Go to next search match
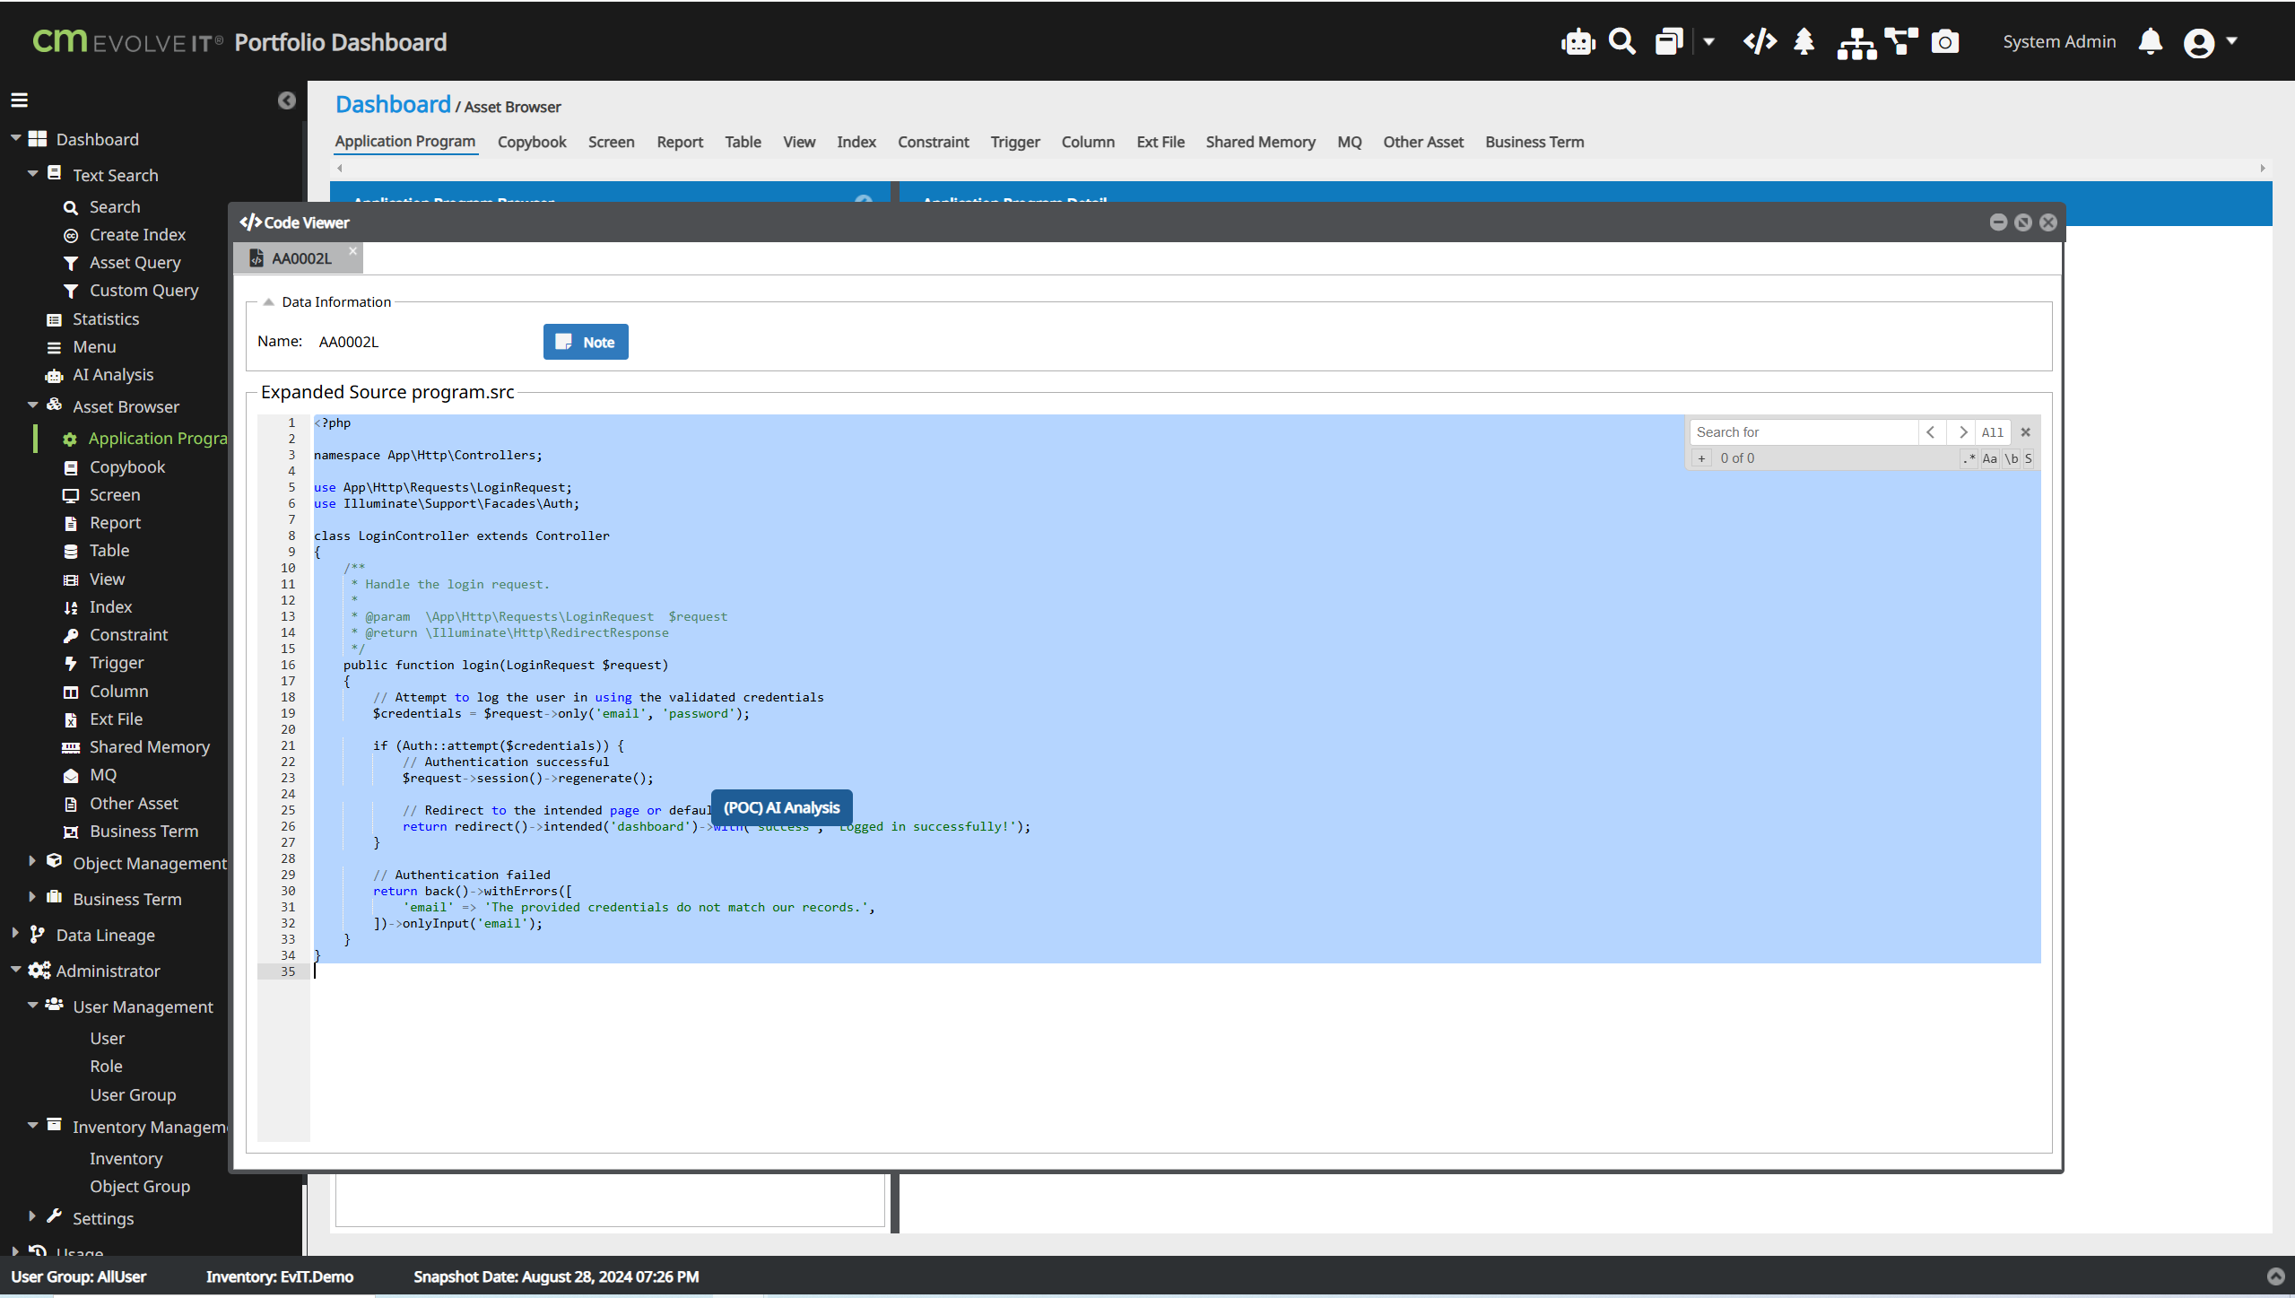Screen dimensions: 2295x1298 click(x=1962, y=432)
